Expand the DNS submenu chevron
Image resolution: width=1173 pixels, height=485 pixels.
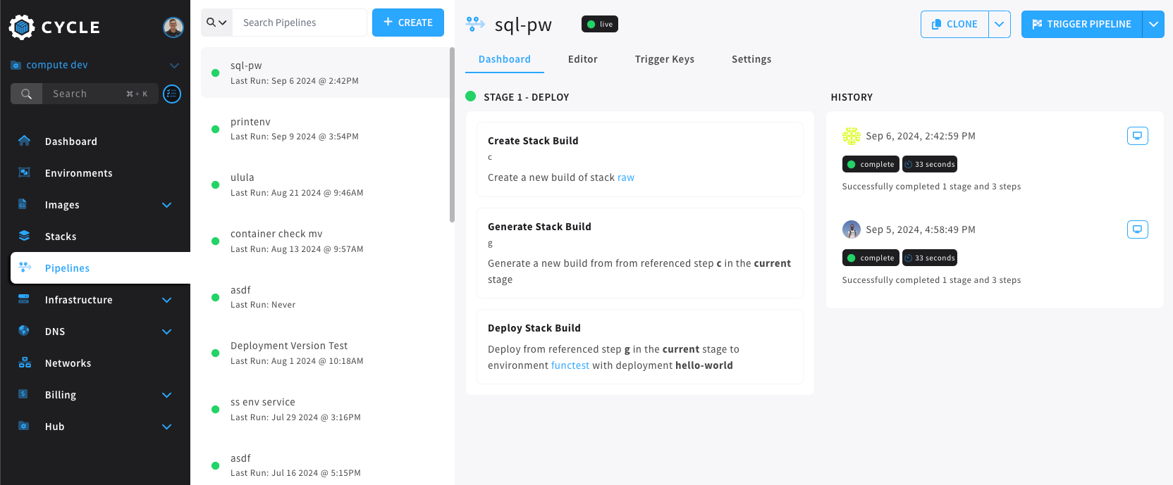point(167,332)
